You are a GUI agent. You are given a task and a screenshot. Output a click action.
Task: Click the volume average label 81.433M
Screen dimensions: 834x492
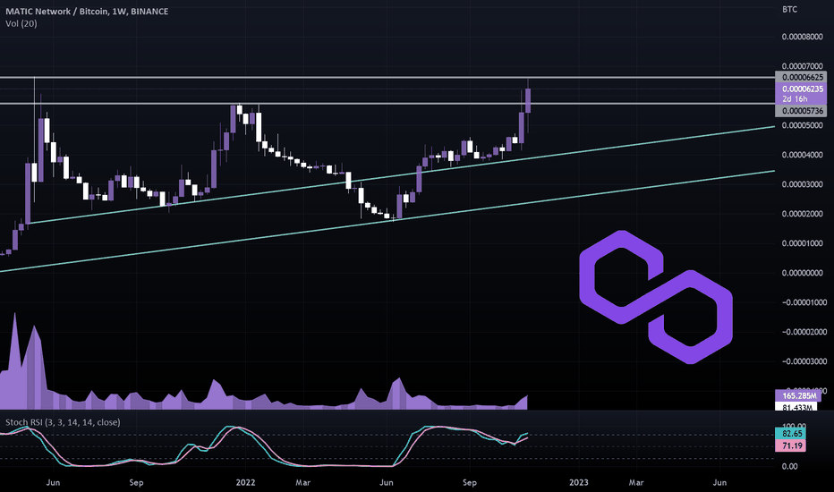pyautogui.click(x=796, y=407)
